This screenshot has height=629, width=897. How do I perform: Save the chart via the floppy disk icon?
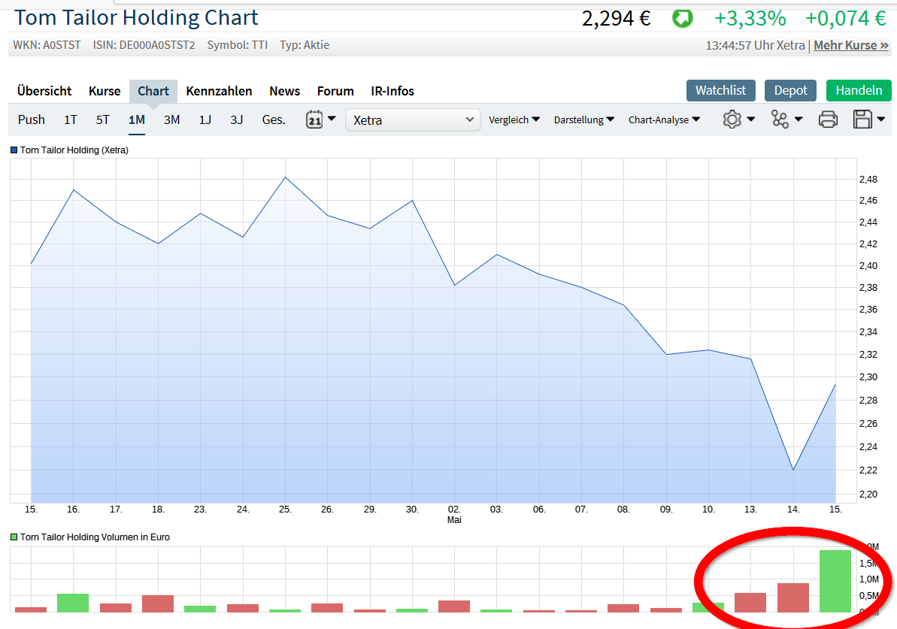[863, 119]
